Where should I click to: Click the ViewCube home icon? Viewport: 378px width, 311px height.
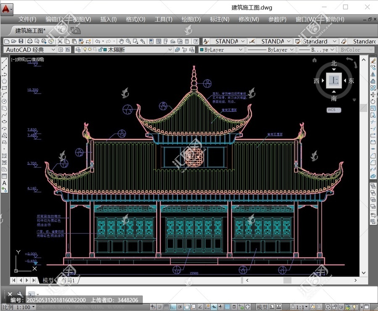coord(314,60)
